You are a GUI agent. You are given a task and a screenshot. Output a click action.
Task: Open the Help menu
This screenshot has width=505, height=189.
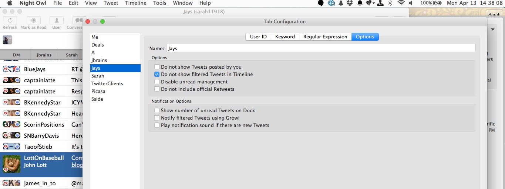coord(205,3)
